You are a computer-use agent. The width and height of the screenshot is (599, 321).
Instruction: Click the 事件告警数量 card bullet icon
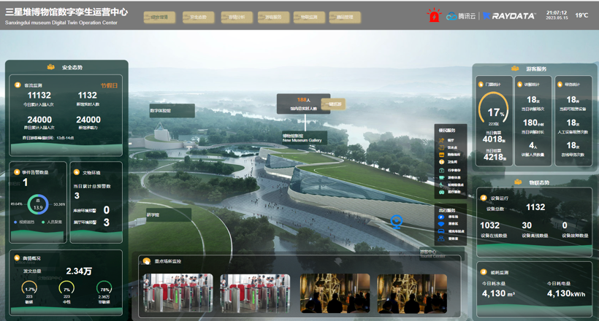17,172
